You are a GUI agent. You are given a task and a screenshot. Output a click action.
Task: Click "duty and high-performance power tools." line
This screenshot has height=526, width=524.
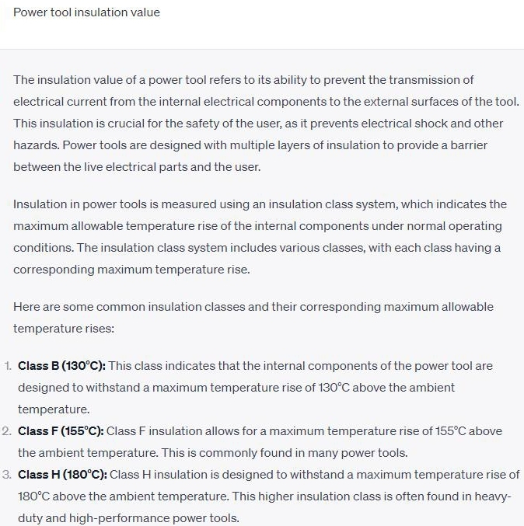128,518
